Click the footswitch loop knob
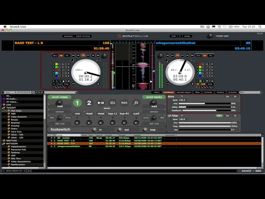 [145, 130]
